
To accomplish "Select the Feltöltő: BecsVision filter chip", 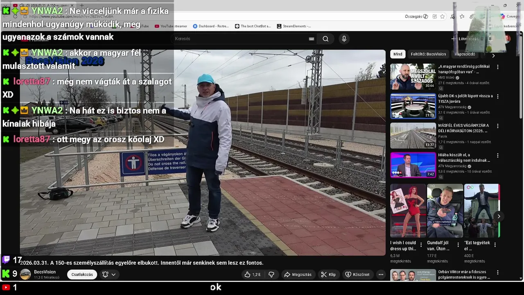I will tap(428, 54).
